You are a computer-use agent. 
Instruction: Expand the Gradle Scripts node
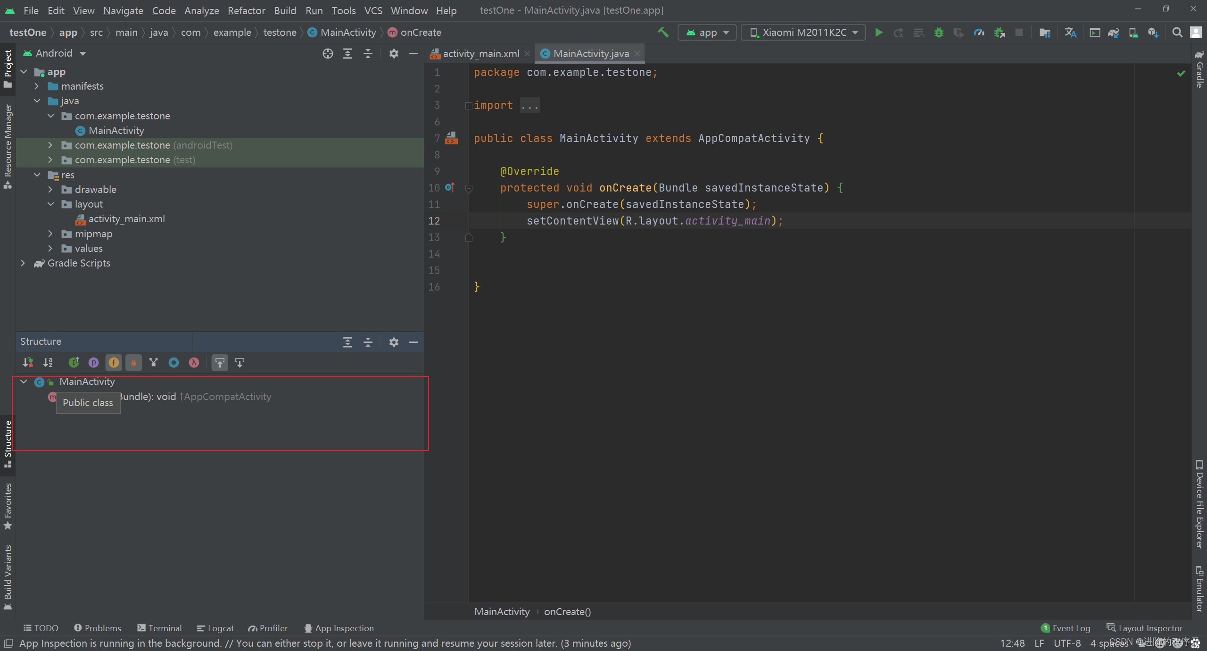coord(23,263)
